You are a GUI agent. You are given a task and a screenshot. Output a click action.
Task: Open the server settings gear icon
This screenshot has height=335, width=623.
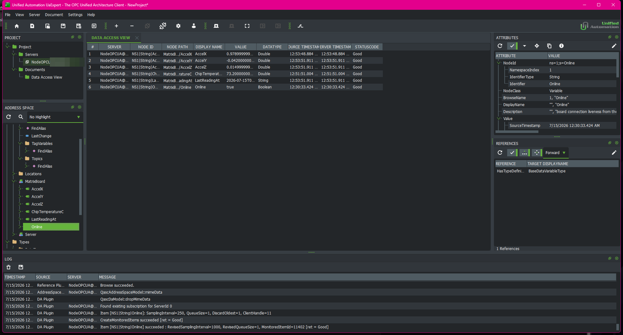coord(178,26)
